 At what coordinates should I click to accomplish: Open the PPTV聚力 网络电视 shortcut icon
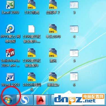point(10,29)
